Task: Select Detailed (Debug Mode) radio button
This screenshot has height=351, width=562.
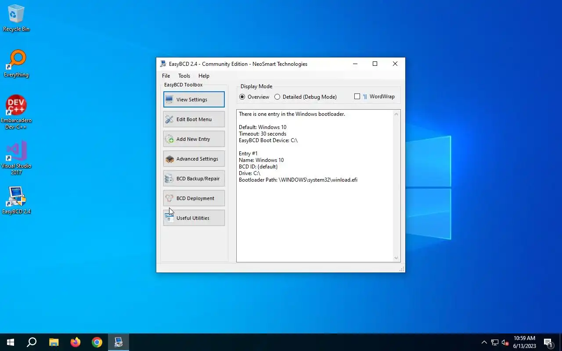Action: [306, 97]
